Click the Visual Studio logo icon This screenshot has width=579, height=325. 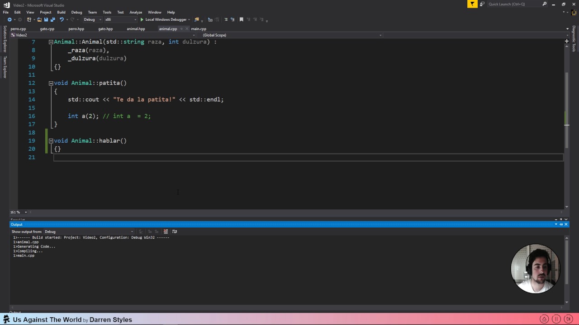6,5
